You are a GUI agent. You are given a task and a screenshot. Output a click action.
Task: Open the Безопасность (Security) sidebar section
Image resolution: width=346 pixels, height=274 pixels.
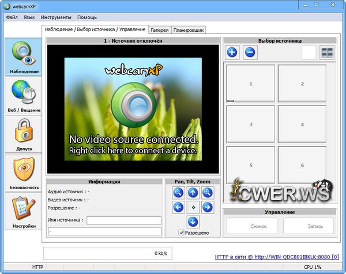24,172
